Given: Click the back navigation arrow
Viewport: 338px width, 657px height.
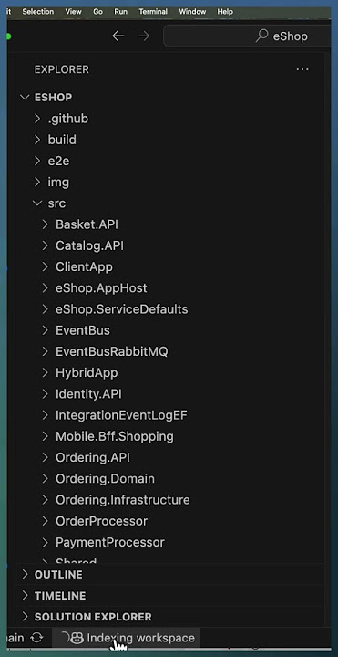Looking at the screenshot, I should (118, 36).
